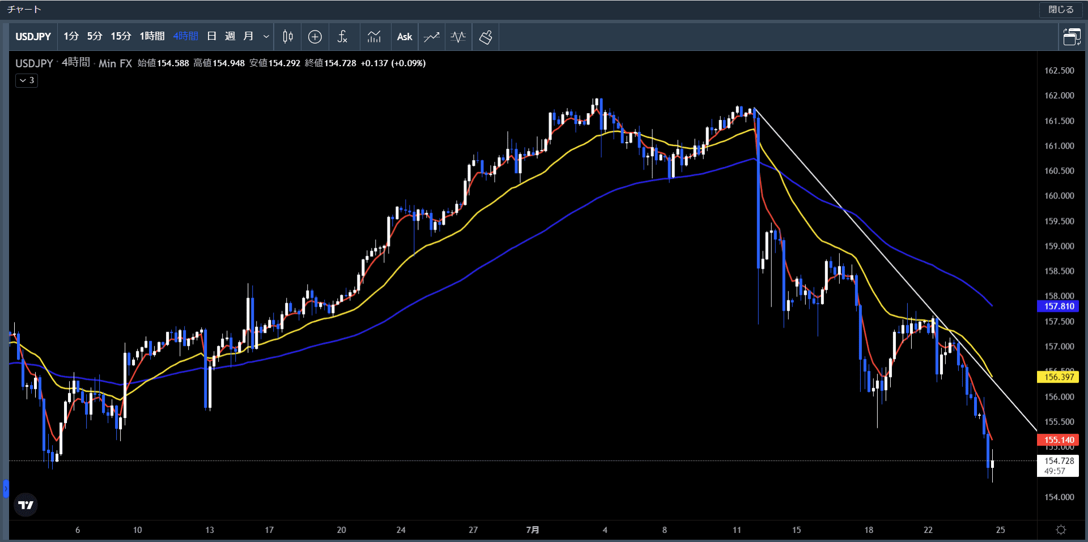
Task: Open the indicators fx menu
Action: tap(342, 37)
